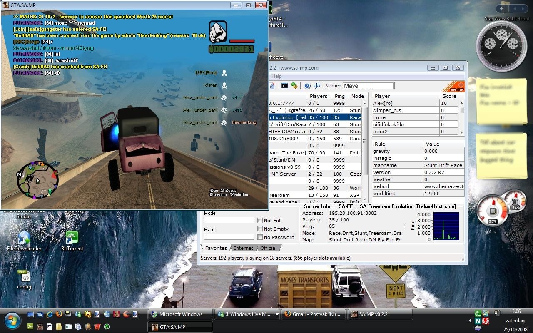Open the Help question mark icon in SA:MP toolbar
Image resolution: width=533 pixels, height=333 pixels.
(307, 86)
